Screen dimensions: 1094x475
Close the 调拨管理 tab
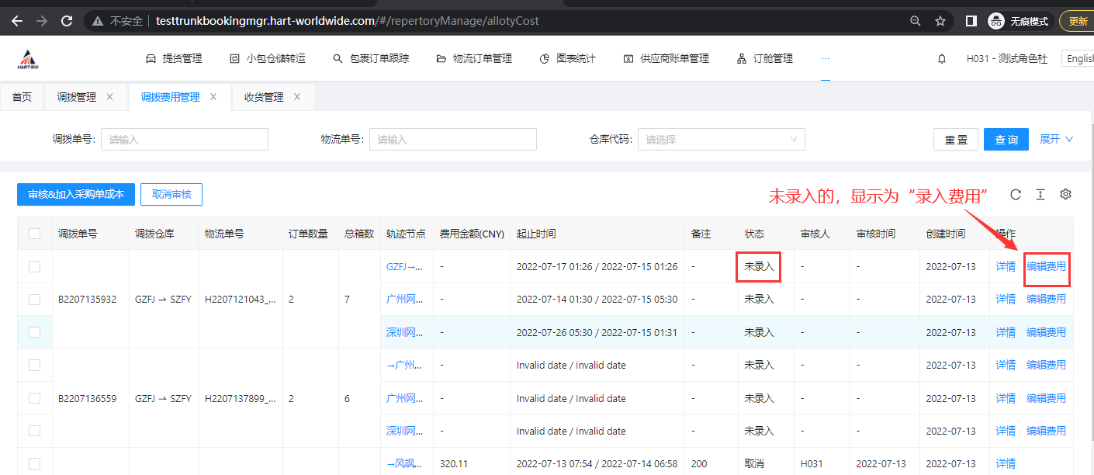pyautogui.click(x=109, y=97)
